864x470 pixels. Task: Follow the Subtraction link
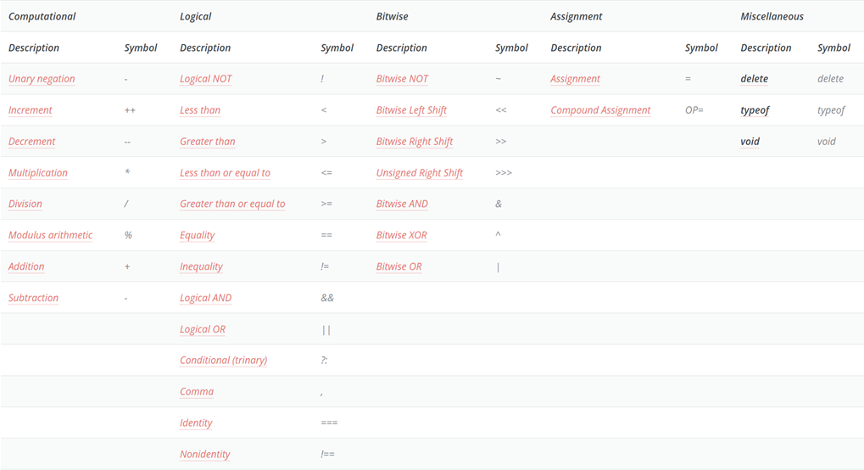coord(33,298)
